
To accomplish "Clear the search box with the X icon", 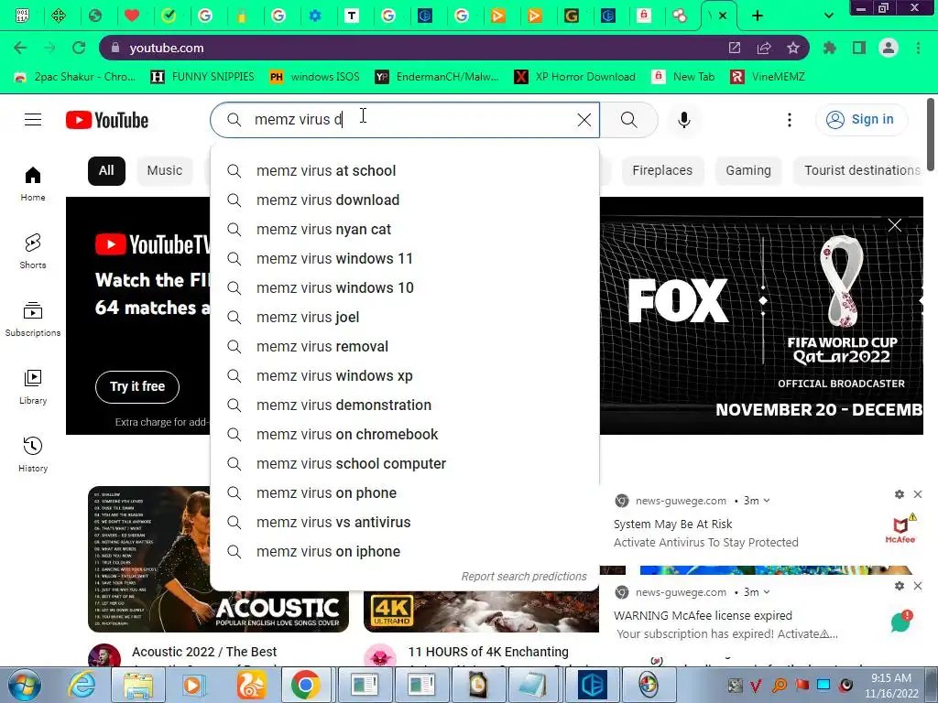I will pos(584,120).
